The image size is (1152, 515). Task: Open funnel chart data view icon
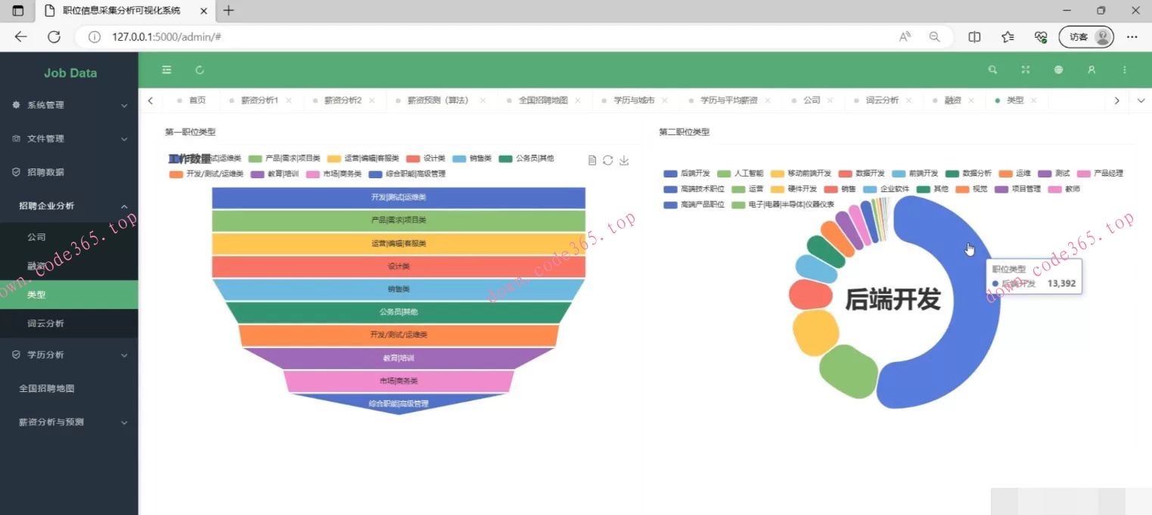click(592, 160)
